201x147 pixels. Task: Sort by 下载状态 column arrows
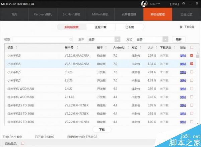[x=175, y=48]
